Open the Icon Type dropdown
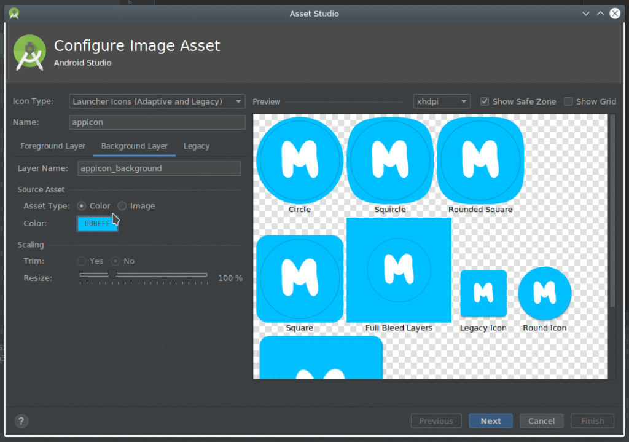Viewport: 629px width, 442px height. tap(157, 101)
